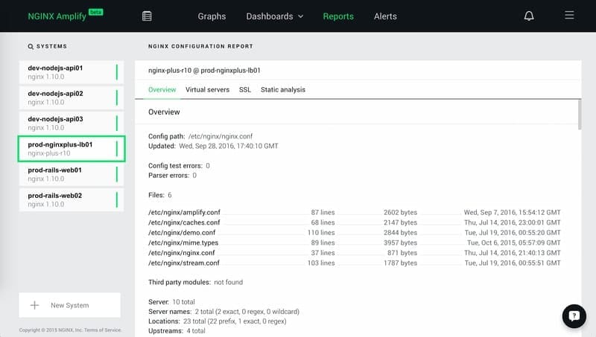Viewport: 596px width, 337px height.
Task: Click the Systems heading
Action: 51,46
